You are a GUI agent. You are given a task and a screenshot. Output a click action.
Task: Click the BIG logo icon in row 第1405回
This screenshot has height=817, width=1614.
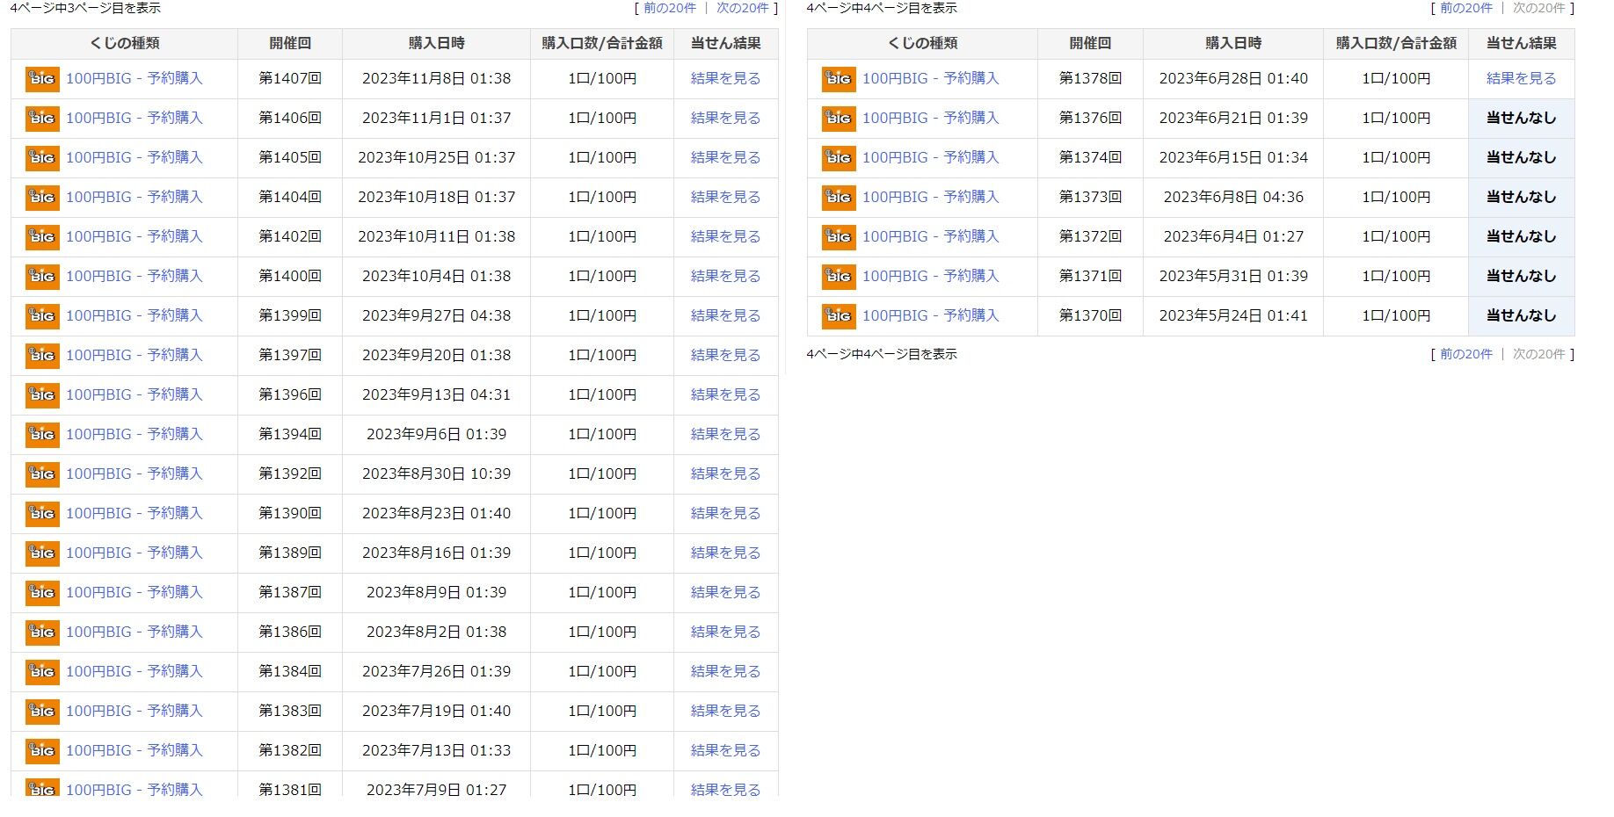click(x=42, y=158)
